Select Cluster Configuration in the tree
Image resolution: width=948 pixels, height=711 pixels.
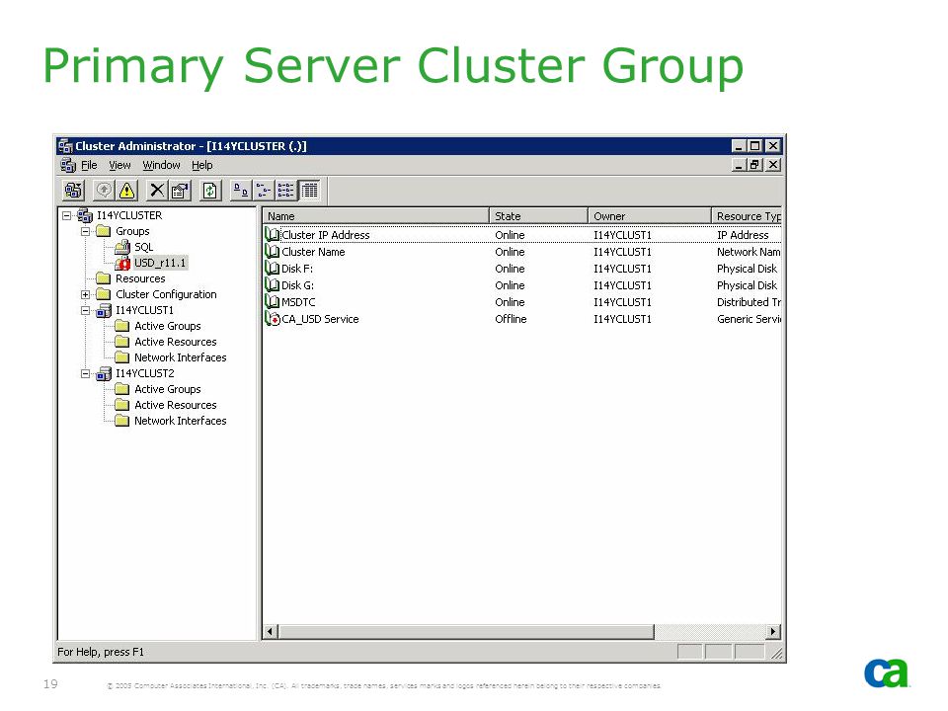point(166,294)
